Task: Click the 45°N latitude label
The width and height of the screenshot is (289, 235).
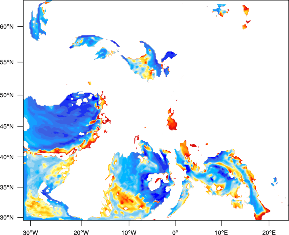Action: (x=7, y=126)
